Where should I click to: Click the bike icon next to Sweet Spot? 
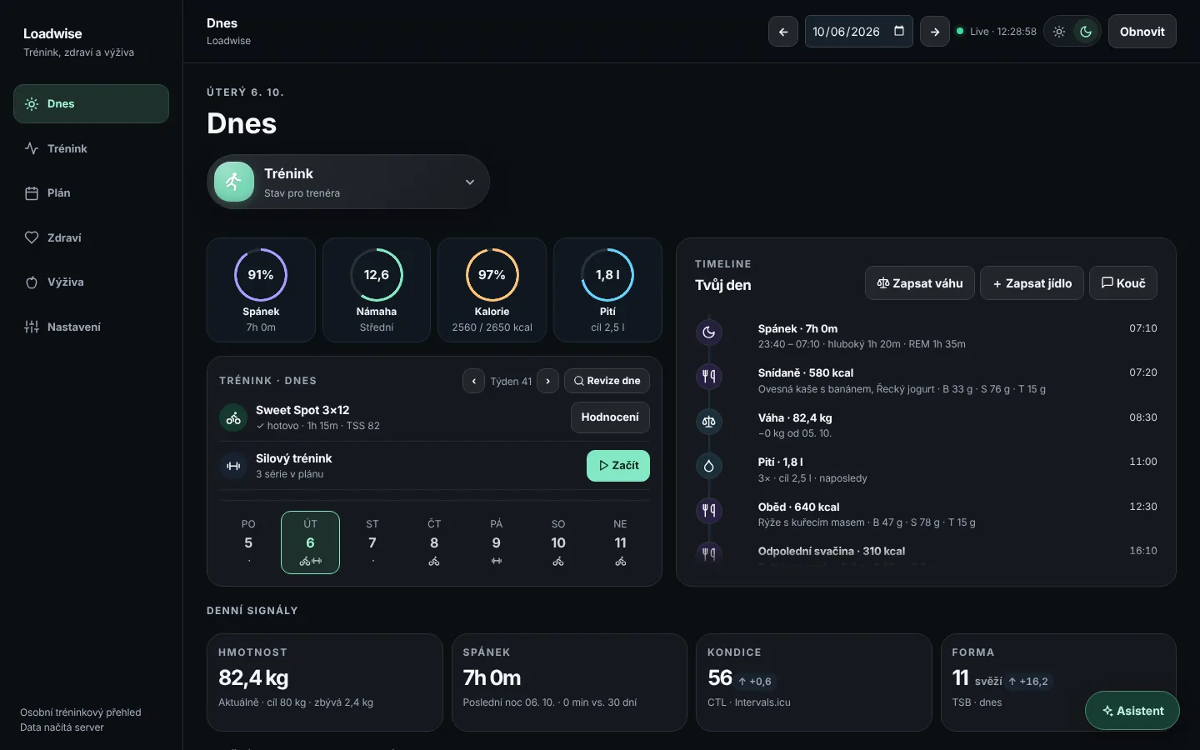click(x=233, y=418)
